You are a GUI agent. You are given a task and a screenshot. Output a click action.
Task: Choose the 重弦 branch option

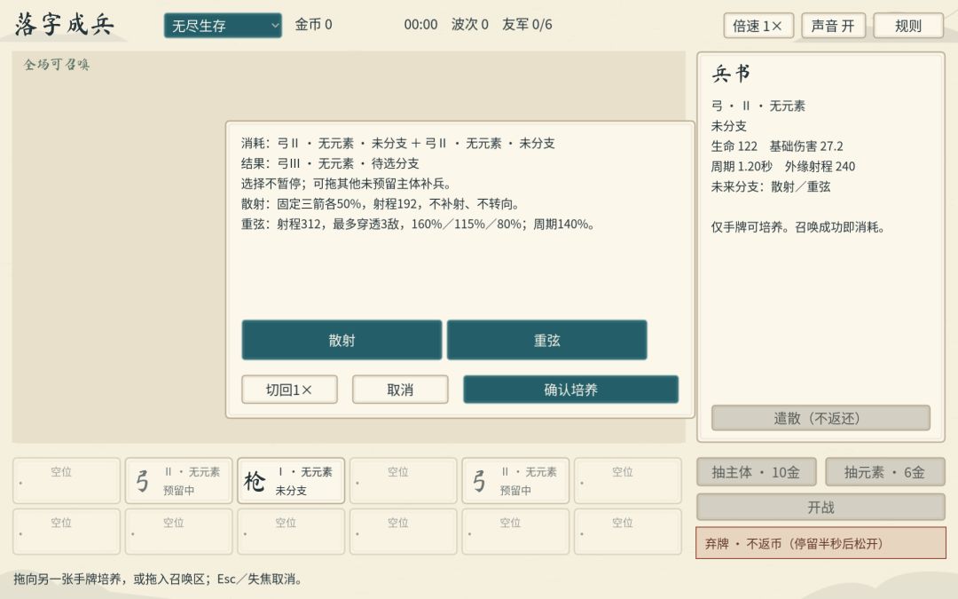pyautogui.click(x=546, y=340)
